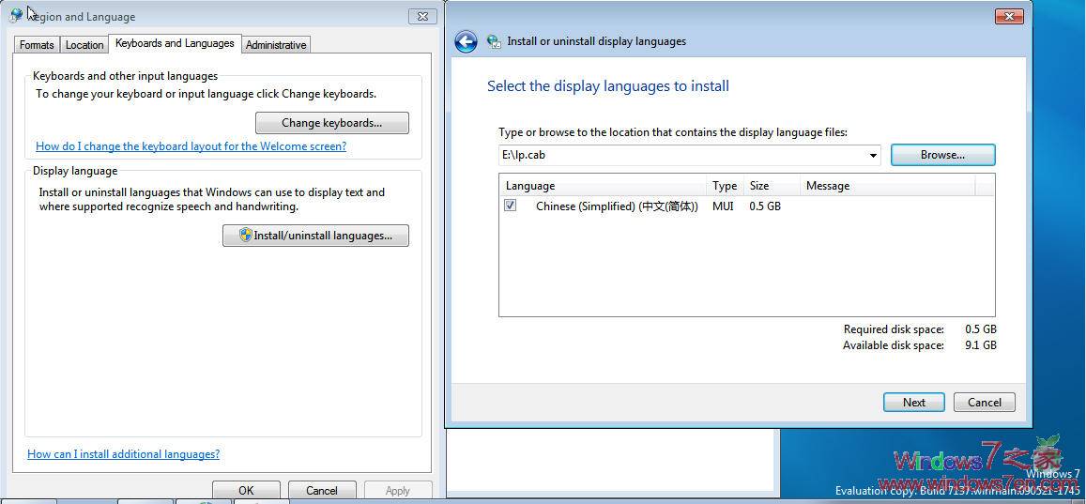This screenshot has height=504, width=1086.
Task: Click the Region and Language globe icon
Action: [16, 16]
